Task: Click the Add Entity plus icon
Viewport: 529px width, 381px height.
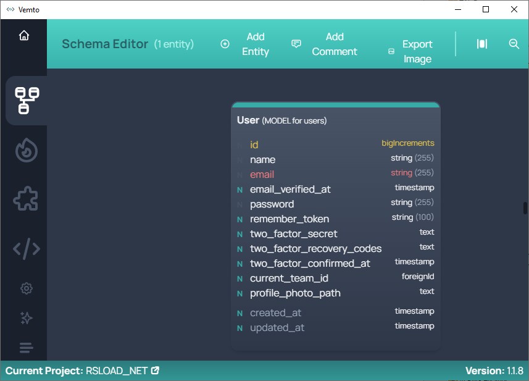Action: point(225,44)
